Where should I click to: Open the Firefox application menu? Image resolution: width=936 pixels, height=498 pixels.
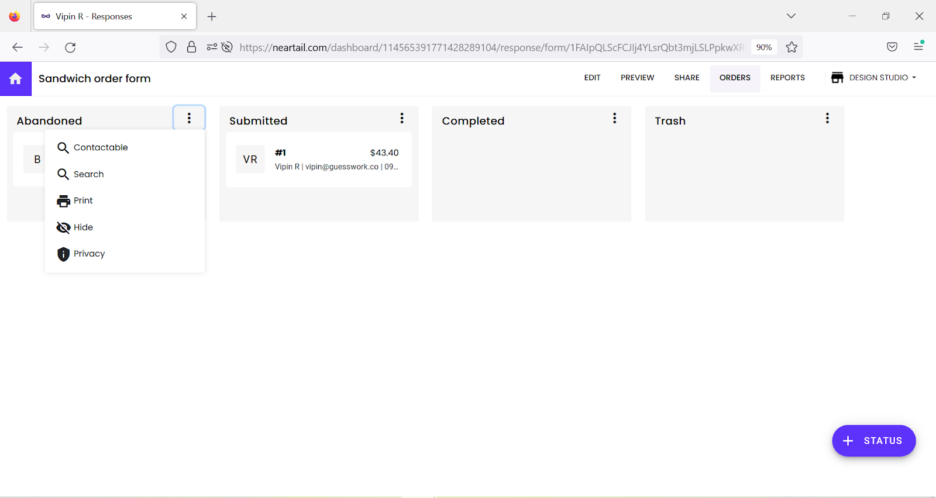918,47
